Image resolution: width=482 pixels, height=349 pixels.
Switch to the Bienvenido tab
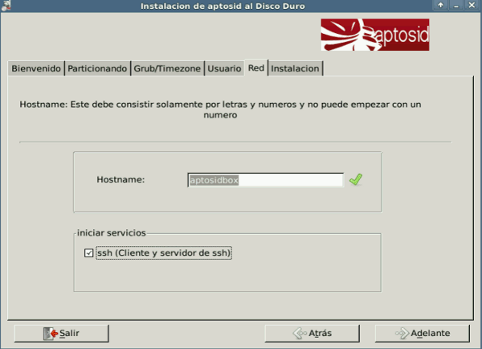coord(36,69)
